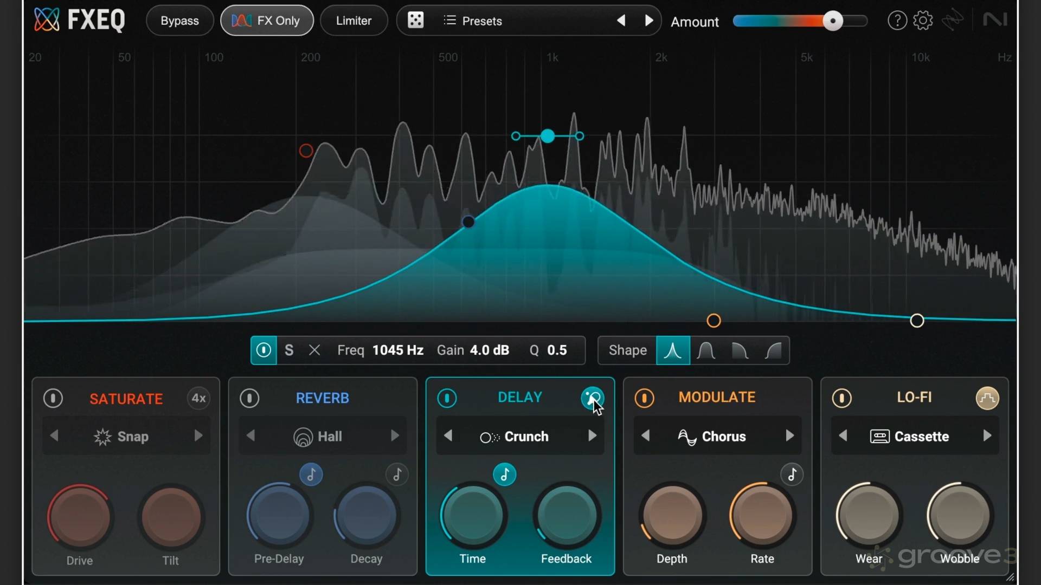Go to next Delay type after Crunch

pos(592,436)
